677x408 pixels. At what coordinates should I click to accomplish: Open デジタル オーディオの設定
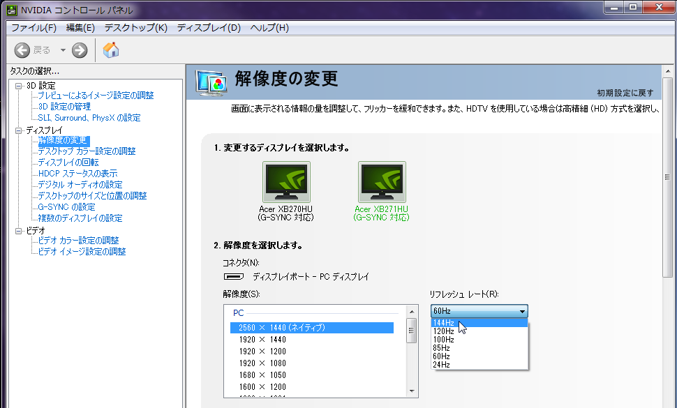[80, 185]
